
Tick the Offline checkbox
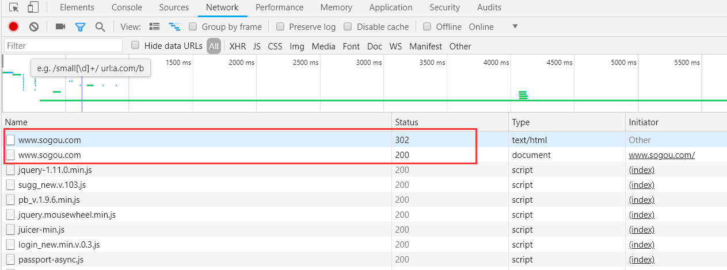(427, 26)
